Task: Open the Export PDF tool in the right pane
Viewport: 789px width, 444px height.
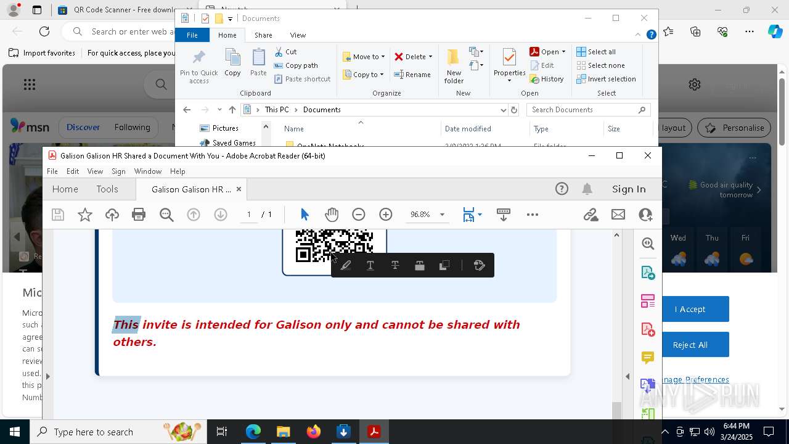Action: point(647,273)
